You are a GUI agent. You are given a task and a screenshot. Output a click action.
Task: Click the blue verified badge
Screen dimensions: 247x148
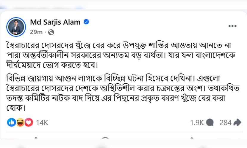[86, 22]
